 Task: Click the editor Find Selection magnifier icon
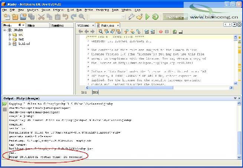[101, 32]
